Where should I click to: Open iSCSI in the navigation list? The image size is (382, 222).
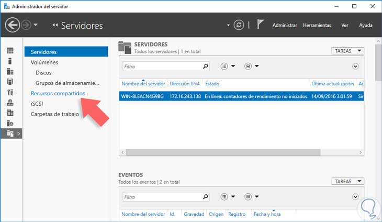coord(37,104)
